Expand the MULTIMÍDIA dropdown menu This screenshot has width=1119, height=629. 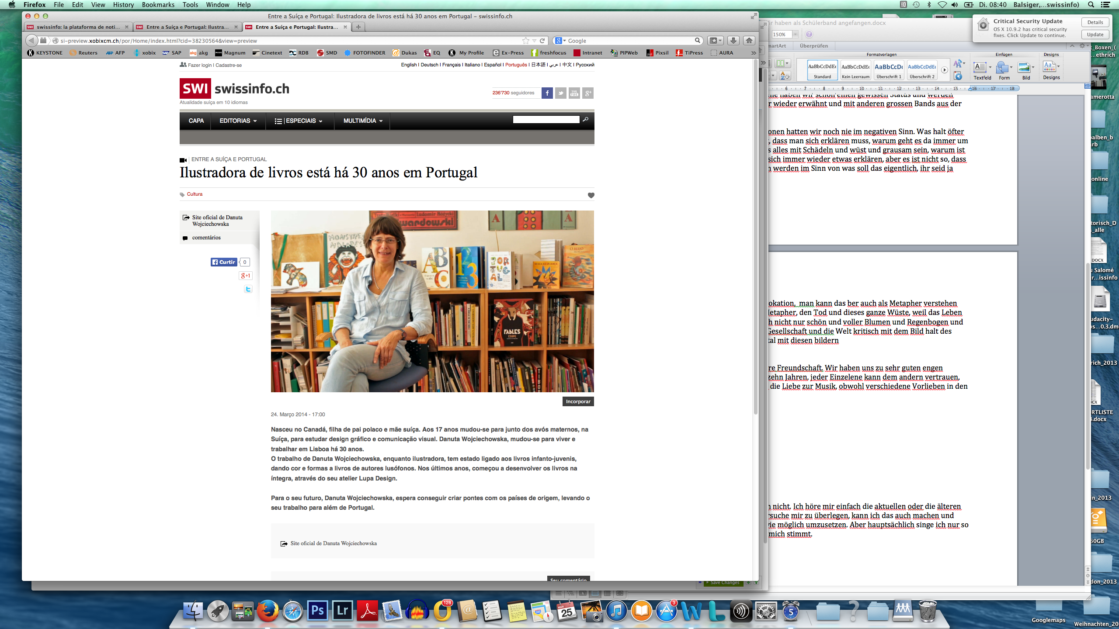click(x=362, y=121)
